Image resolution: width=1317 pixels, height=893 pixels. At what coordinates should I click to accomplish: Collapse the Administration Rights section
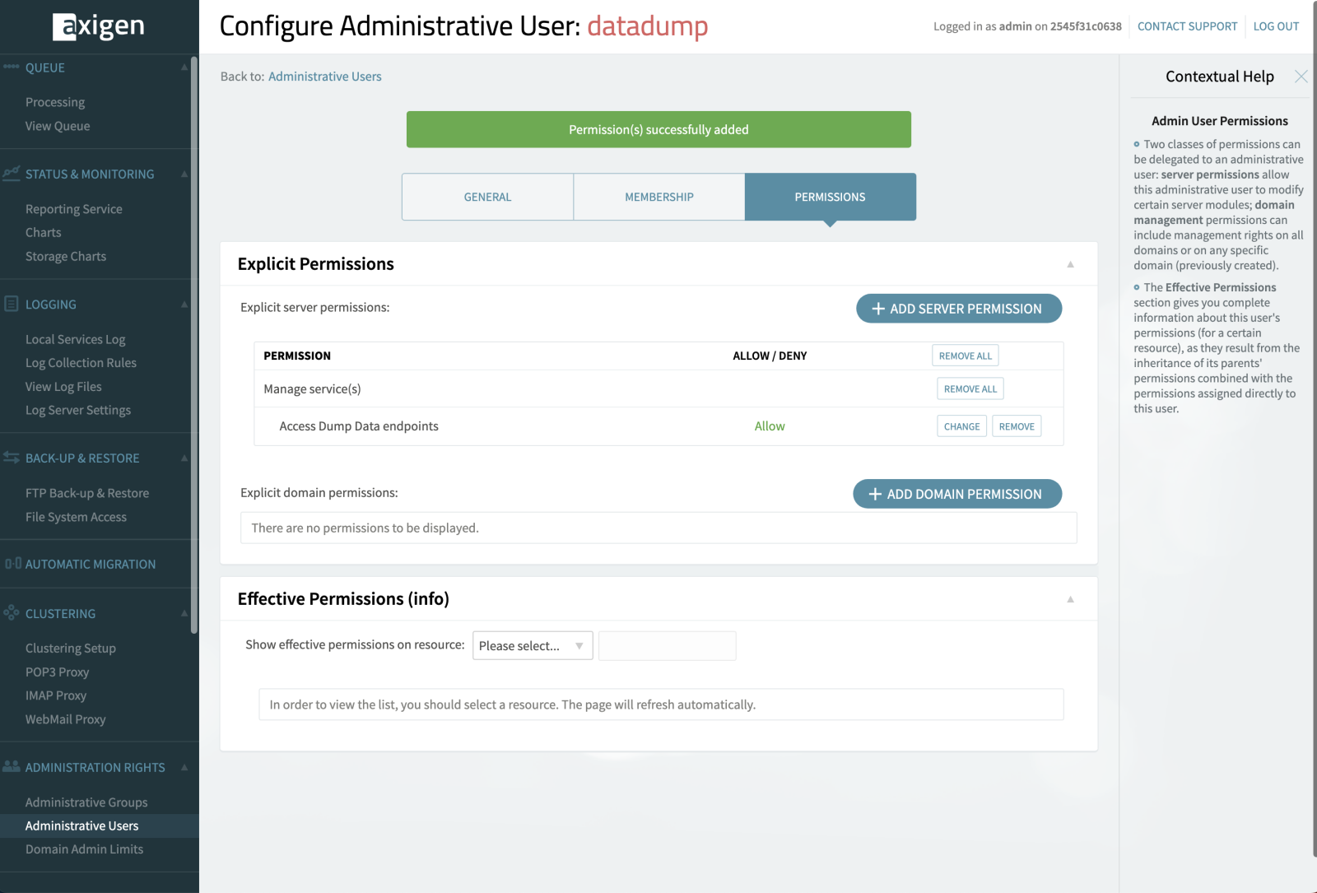tap(184, 767)
